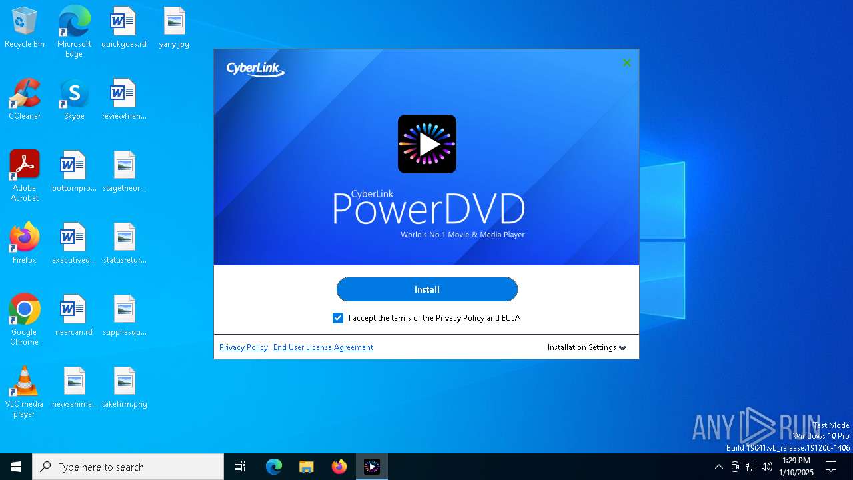Close the PowerDVD installer window

point(626,63)
